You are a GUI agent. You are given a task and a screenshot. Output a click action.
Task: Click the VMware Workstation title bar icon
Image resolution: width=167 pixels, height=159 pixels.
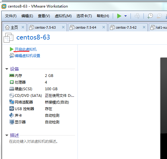4,6
